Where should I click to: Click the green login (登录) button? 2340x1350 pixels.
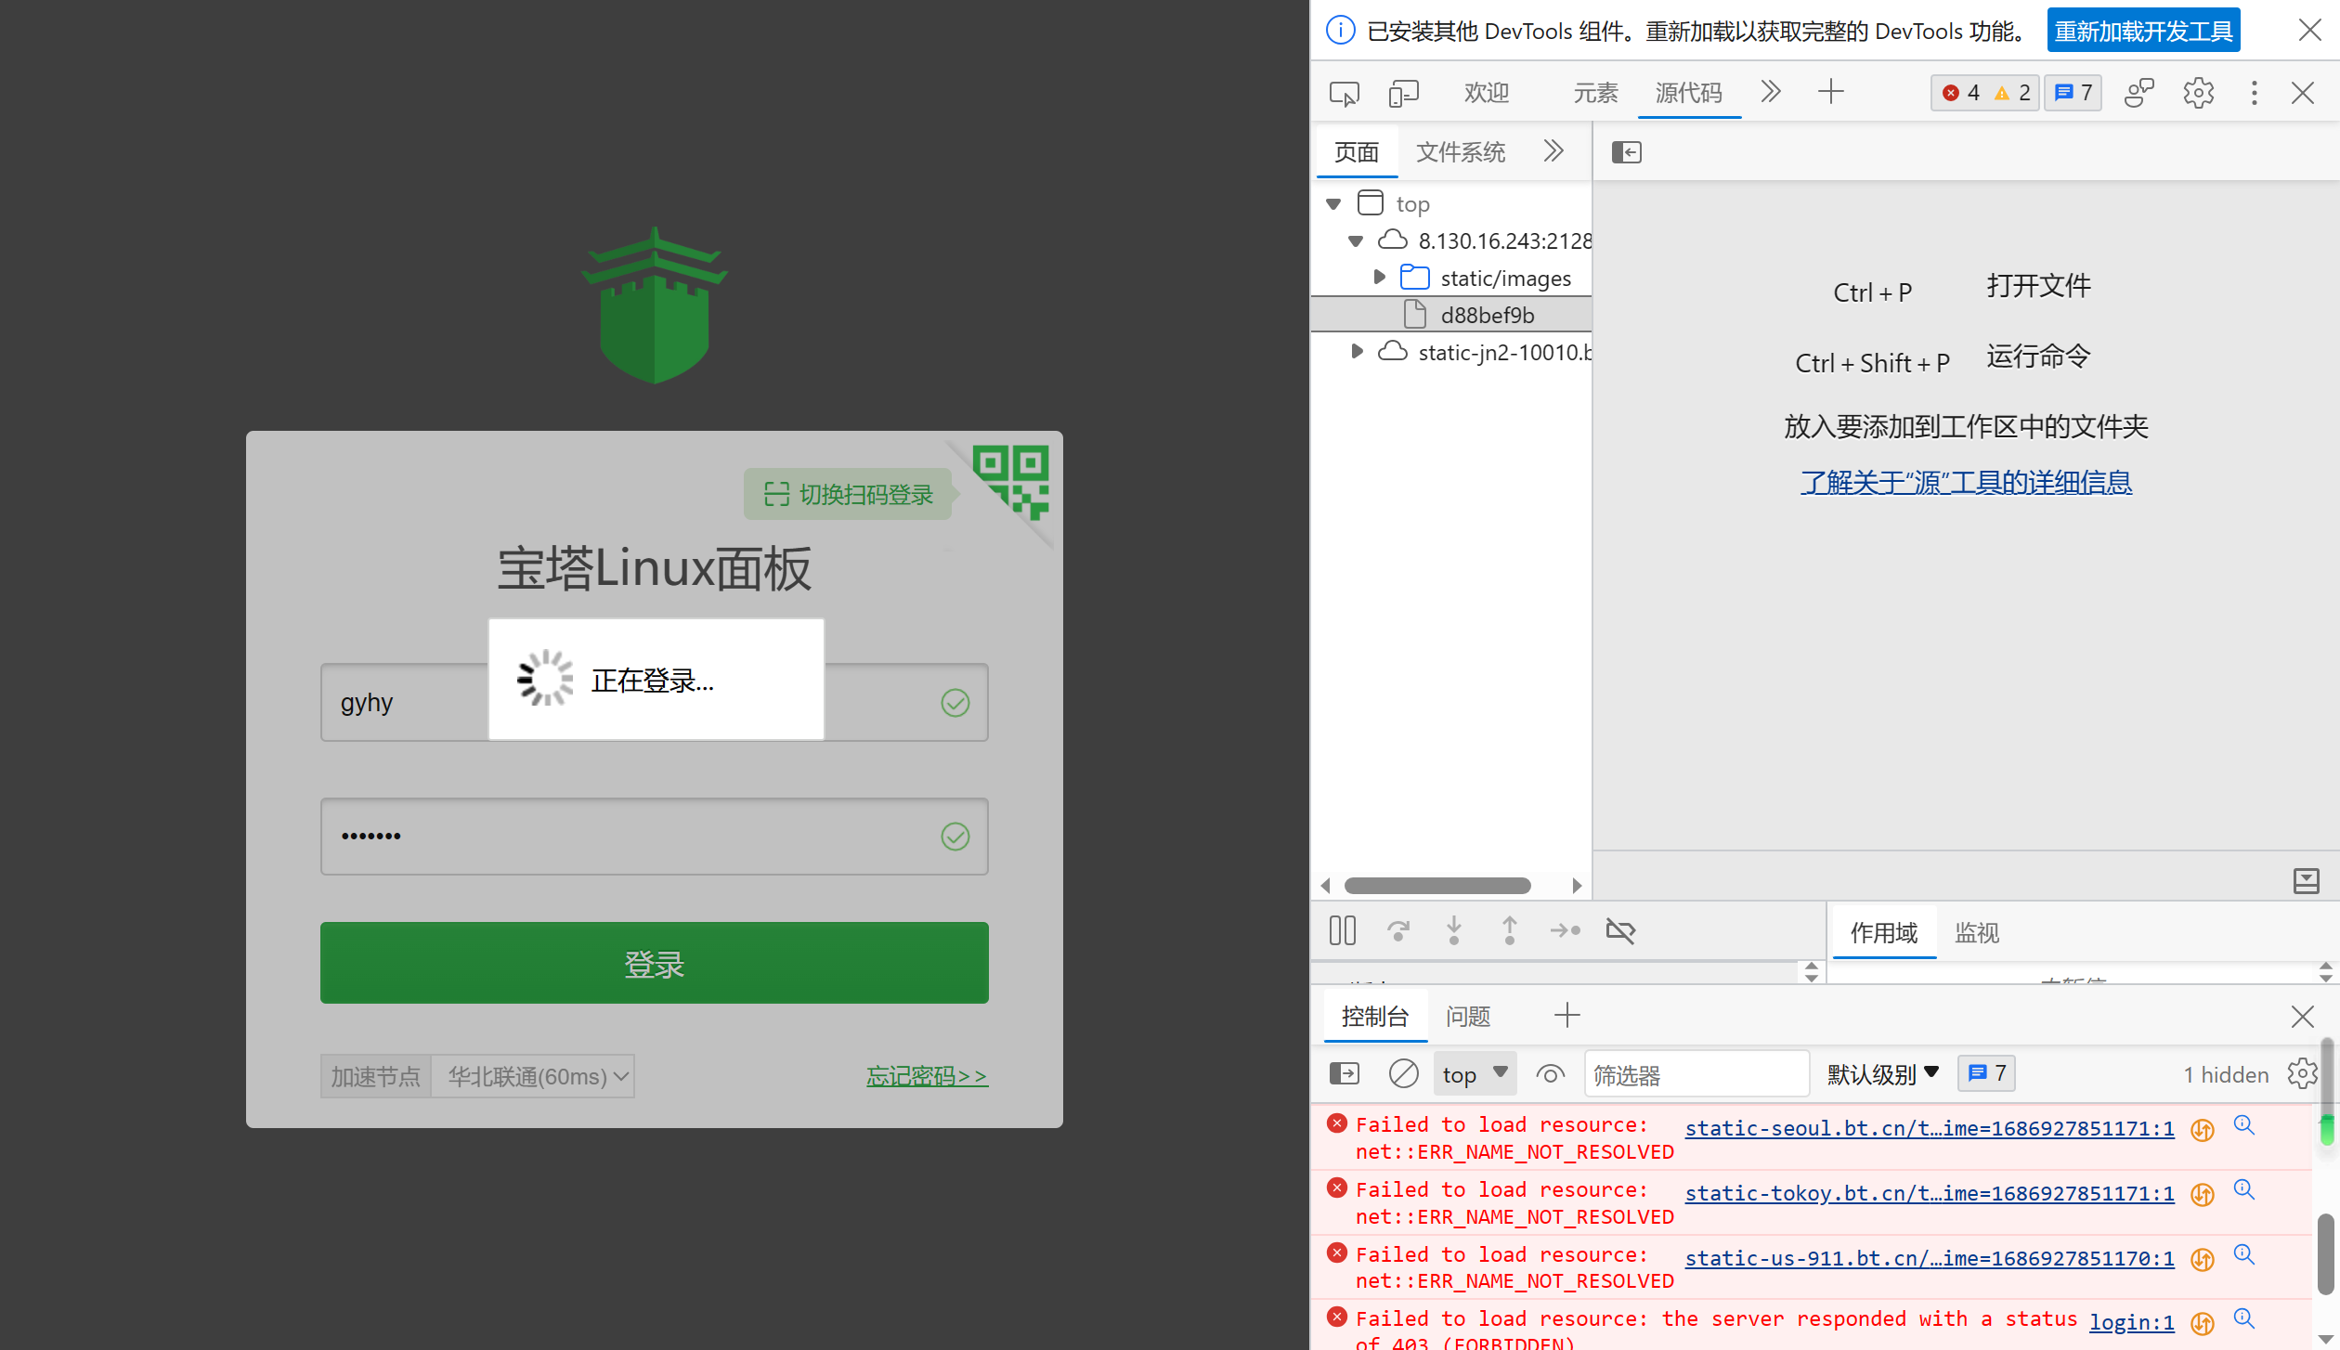[655, 963]
